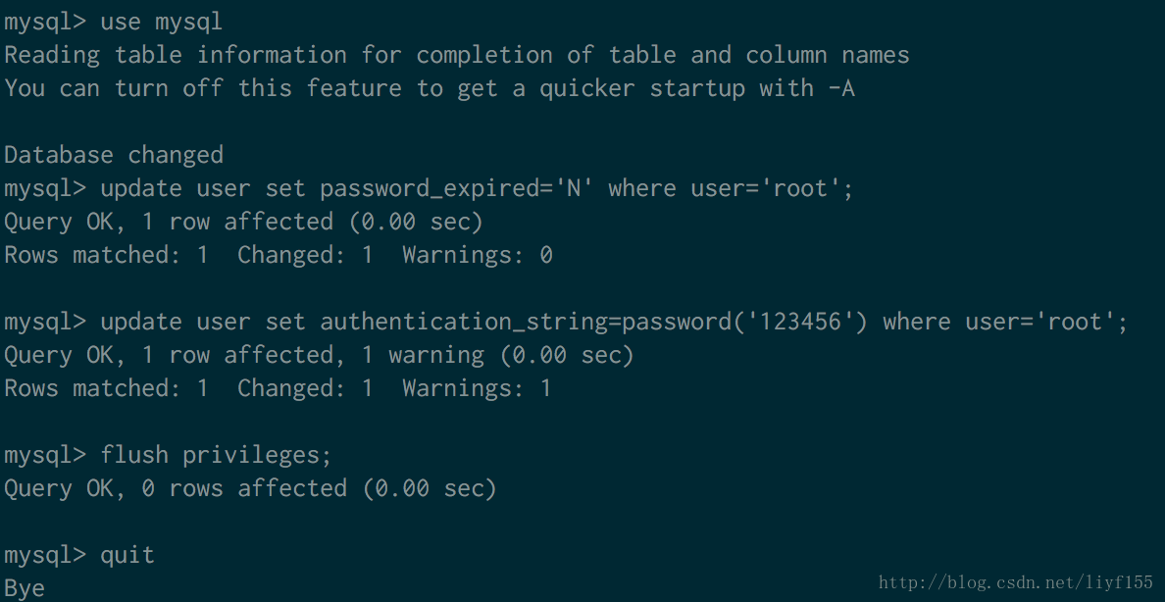Click the '-A' option text
The height and width of the screenshot is (602, 1165).
pyautogui.click(x=841, y=88)
